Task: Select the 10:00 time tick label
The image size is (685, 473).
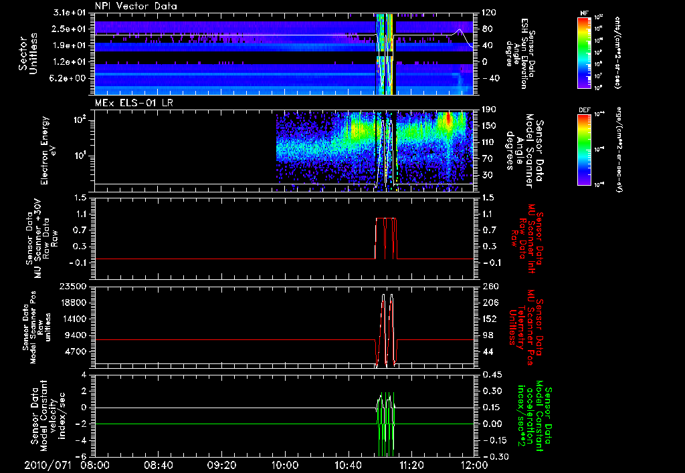Action: (x=285, y=464)
